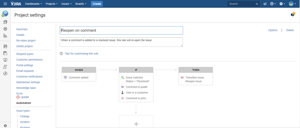Image resolution: width=300 pixels, height=128 pixels.
Task: Open the Queues sidebar icon
Action: [5, 22]
